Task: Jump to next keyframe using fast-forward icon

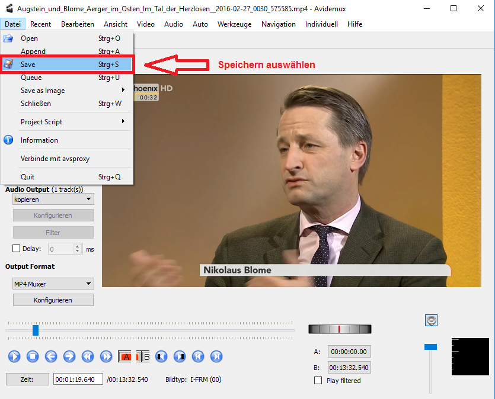Action: pos(106,356)
